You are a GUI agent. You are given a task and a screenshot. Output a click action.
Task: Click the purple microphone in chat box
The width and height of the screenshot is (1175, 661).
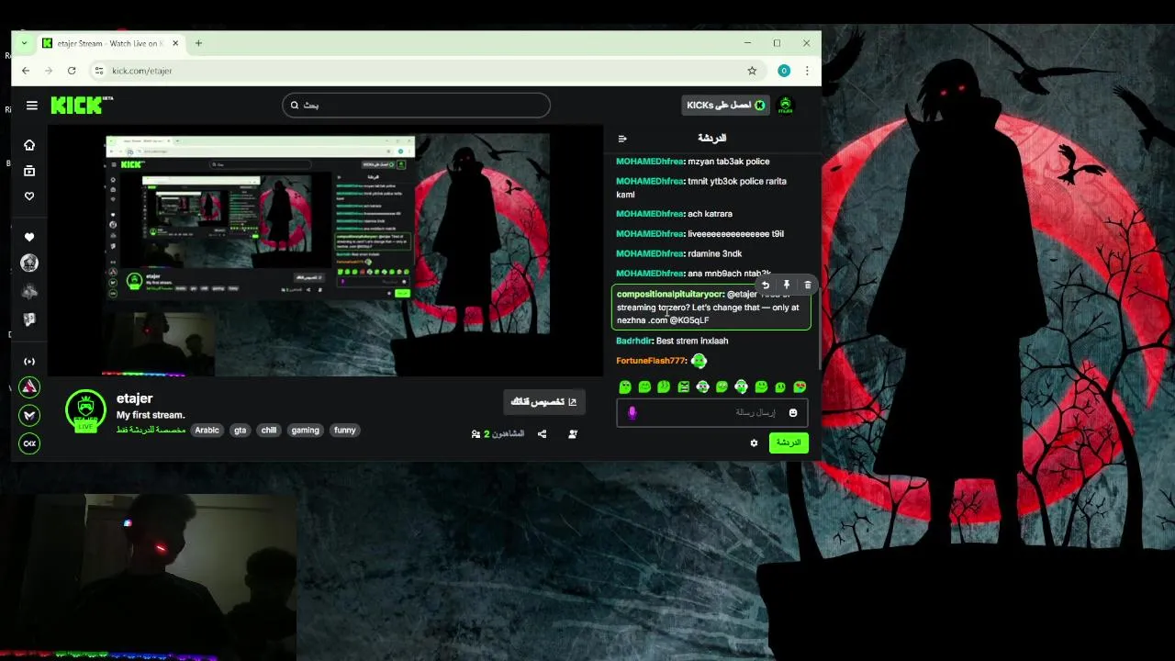[632, 413]
